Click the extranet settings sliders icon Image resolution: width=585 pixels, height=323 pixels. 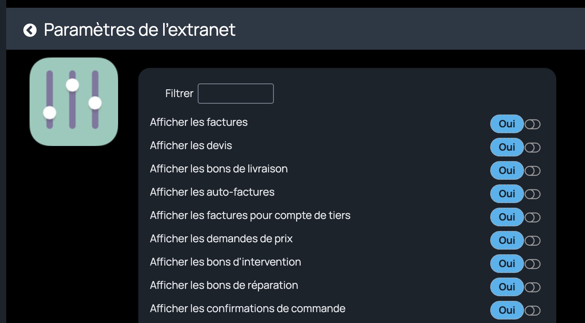click(74, 102)
